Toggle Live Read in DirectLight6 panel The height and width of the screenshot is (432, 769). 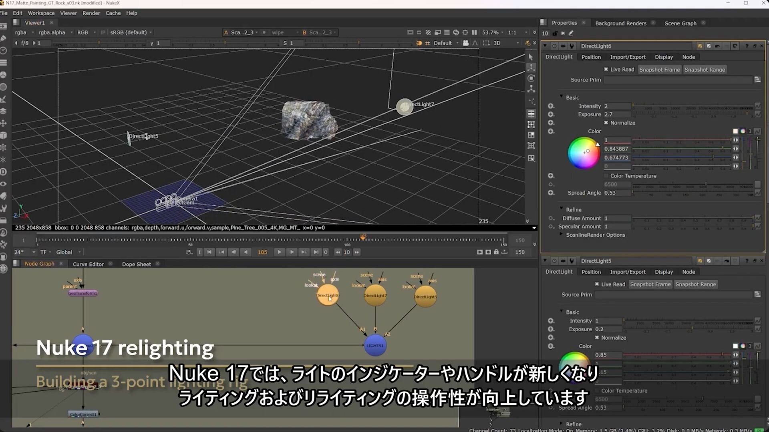pos(606,70)
